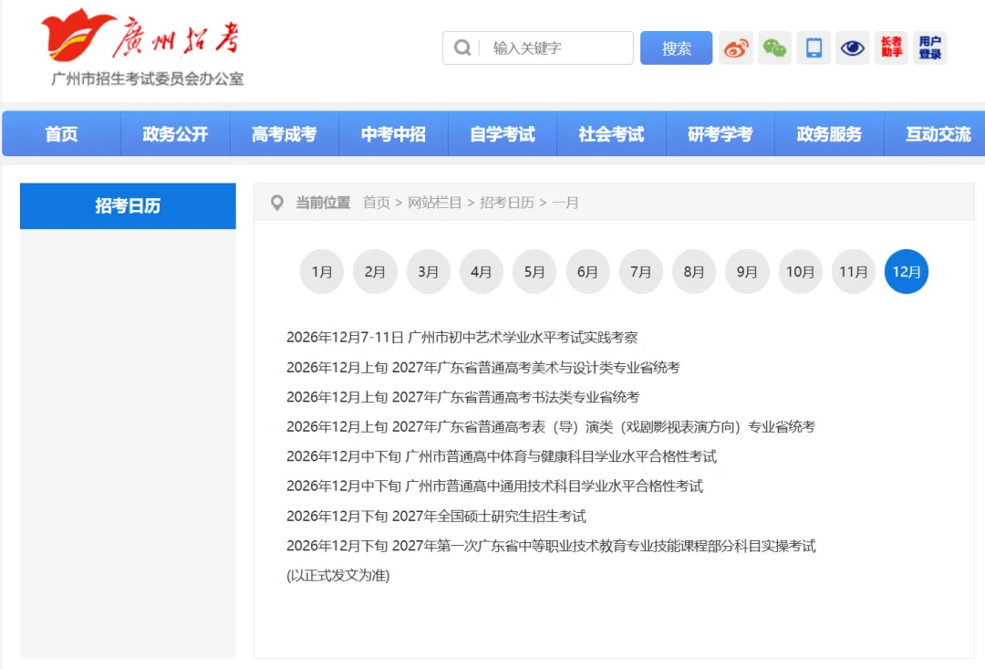Click the 体育与健康科目学业水平合格性考试 entry
This screenshot has height=669, width=985.
(x=502, y=456)
